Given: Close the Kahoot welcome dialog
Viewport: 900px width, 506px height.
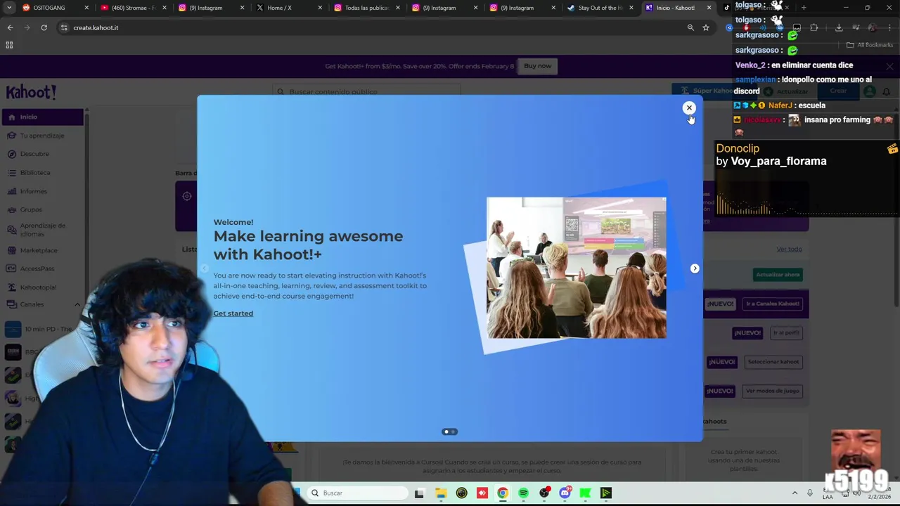Looking at the screenshot, I should tap(689, 108).
